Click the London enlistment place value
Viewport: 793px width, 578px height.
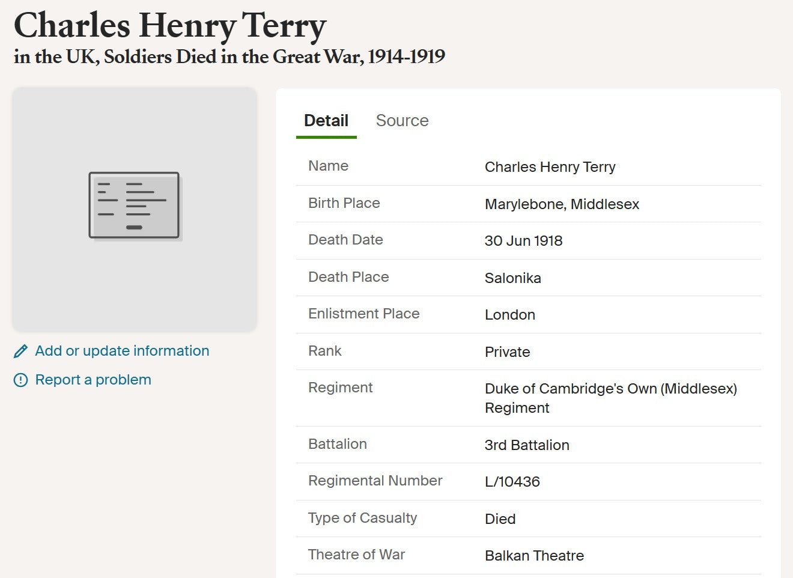click(509, 315)
